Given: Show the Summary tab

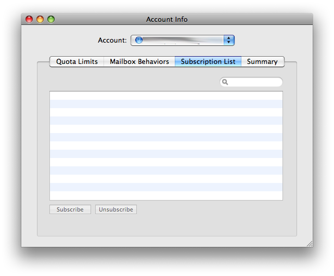Looking at the screenshot, I should point(262,61).
